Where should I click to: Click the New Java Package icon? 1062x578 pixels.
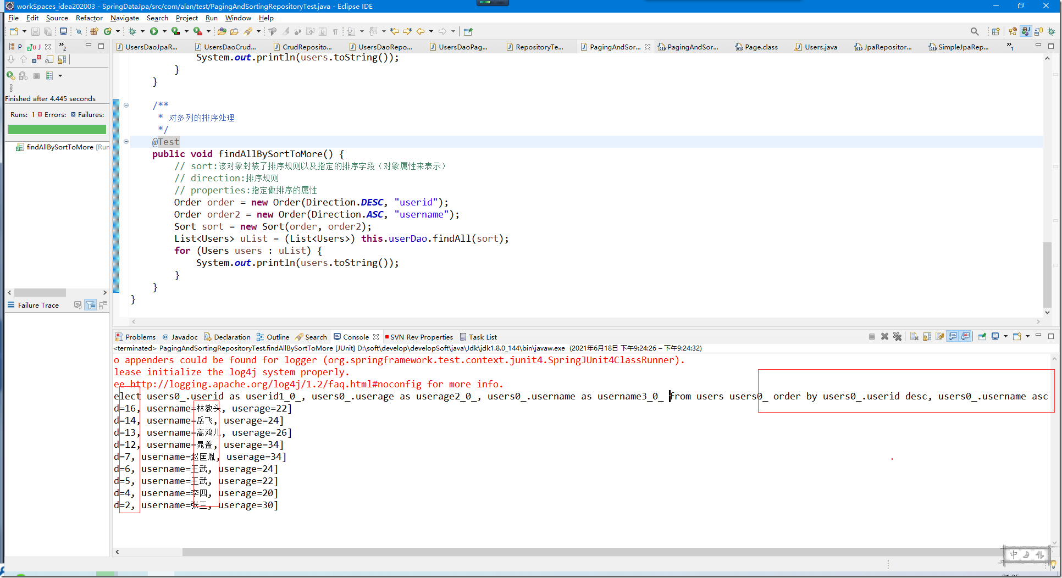click(x=94, y=31)
